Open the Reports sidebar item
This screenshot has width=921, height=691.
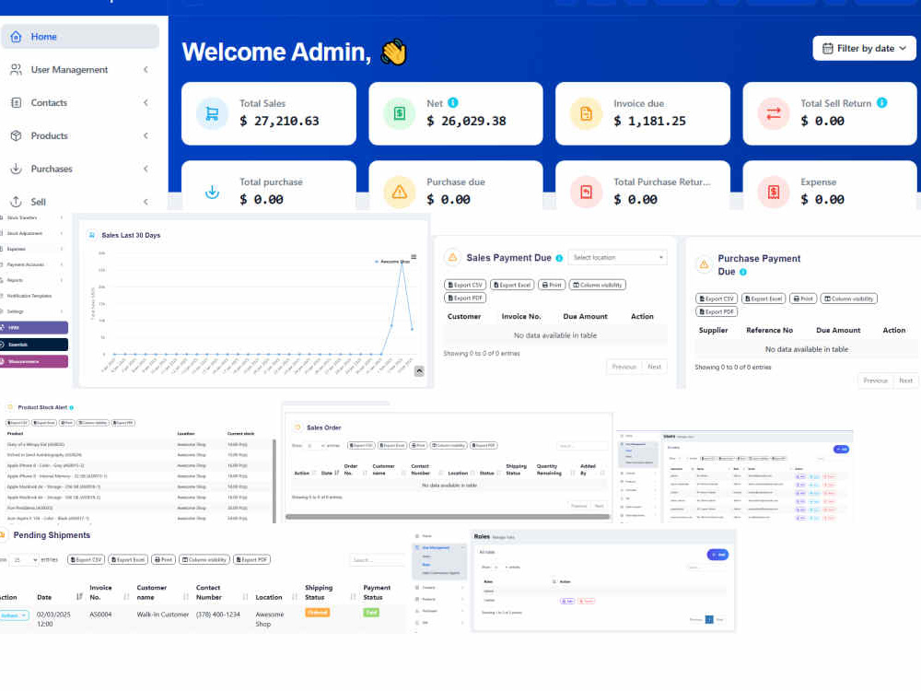pyautogui.click(x=16, y=280)
